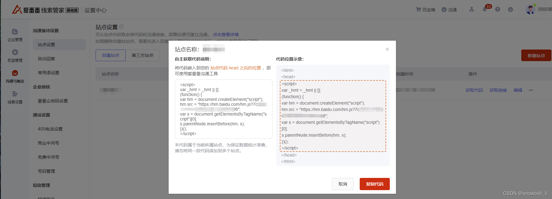Click the download arrow icon in header
Screen dimensions: 552x199
click(x=511, y=9)
